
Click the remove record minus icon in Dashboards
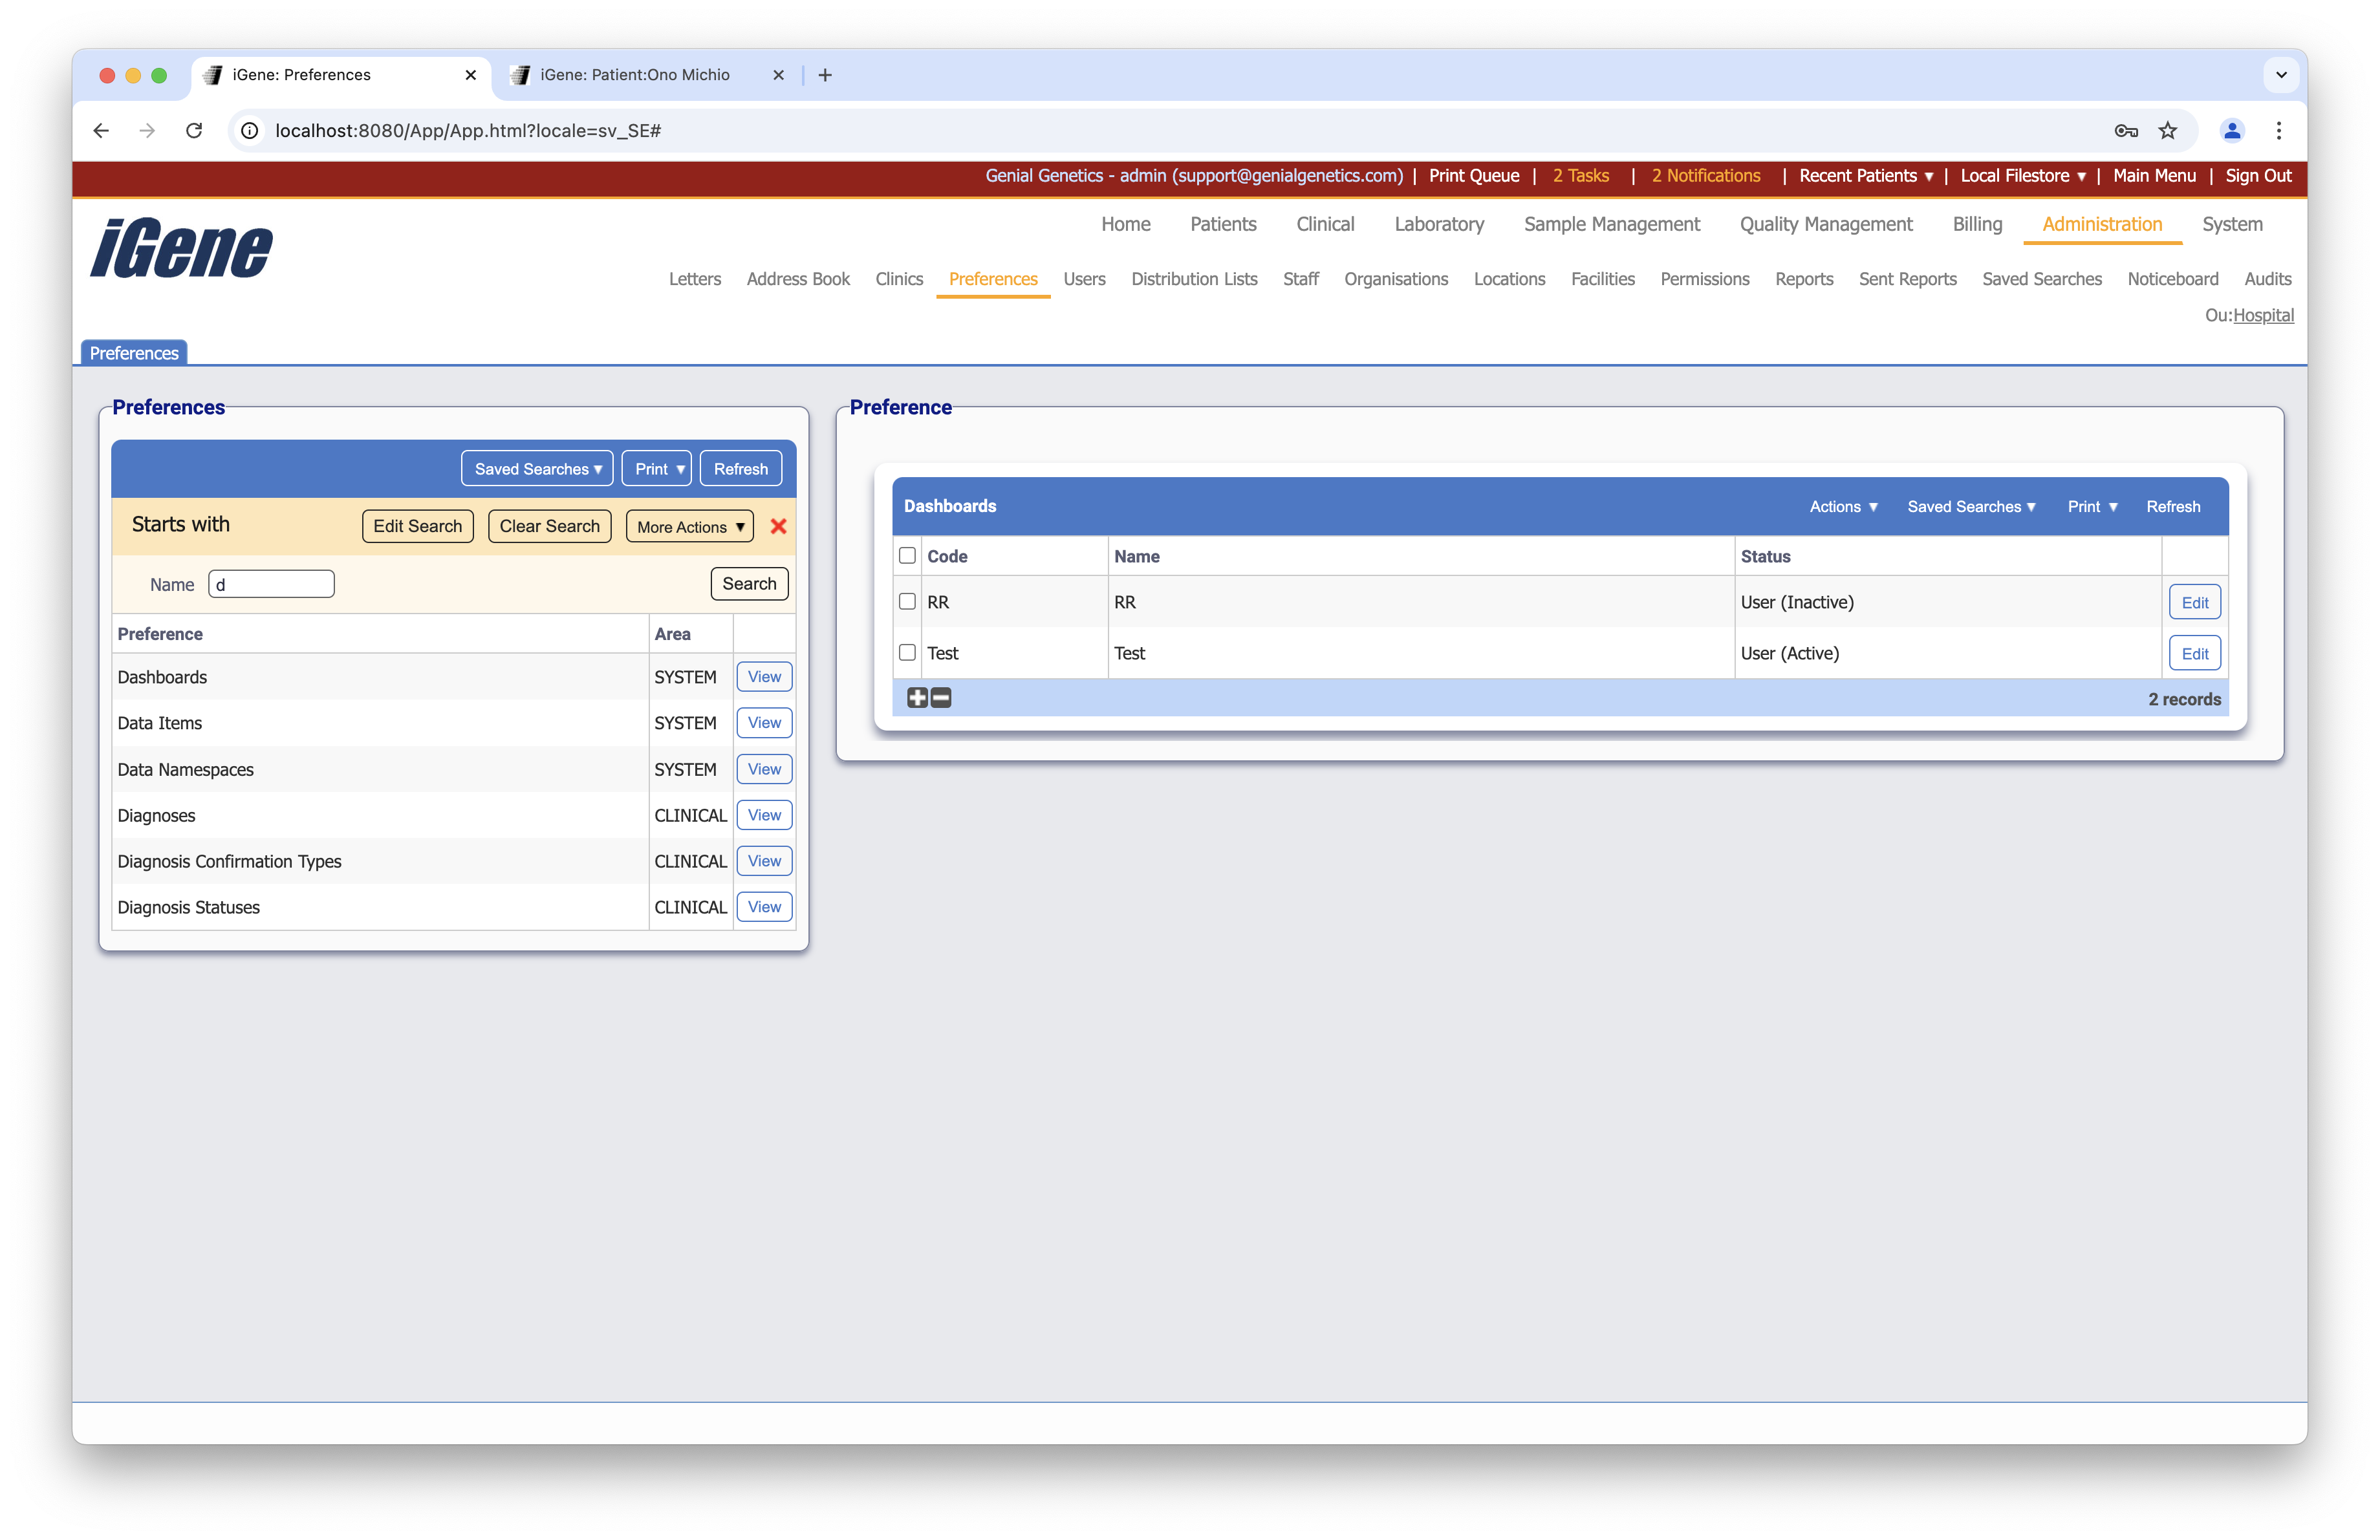pos(940,698)
